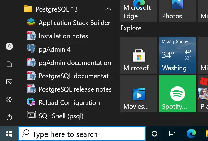
Task: Open Task View on the taskbar
Action: tap(172, 134)
